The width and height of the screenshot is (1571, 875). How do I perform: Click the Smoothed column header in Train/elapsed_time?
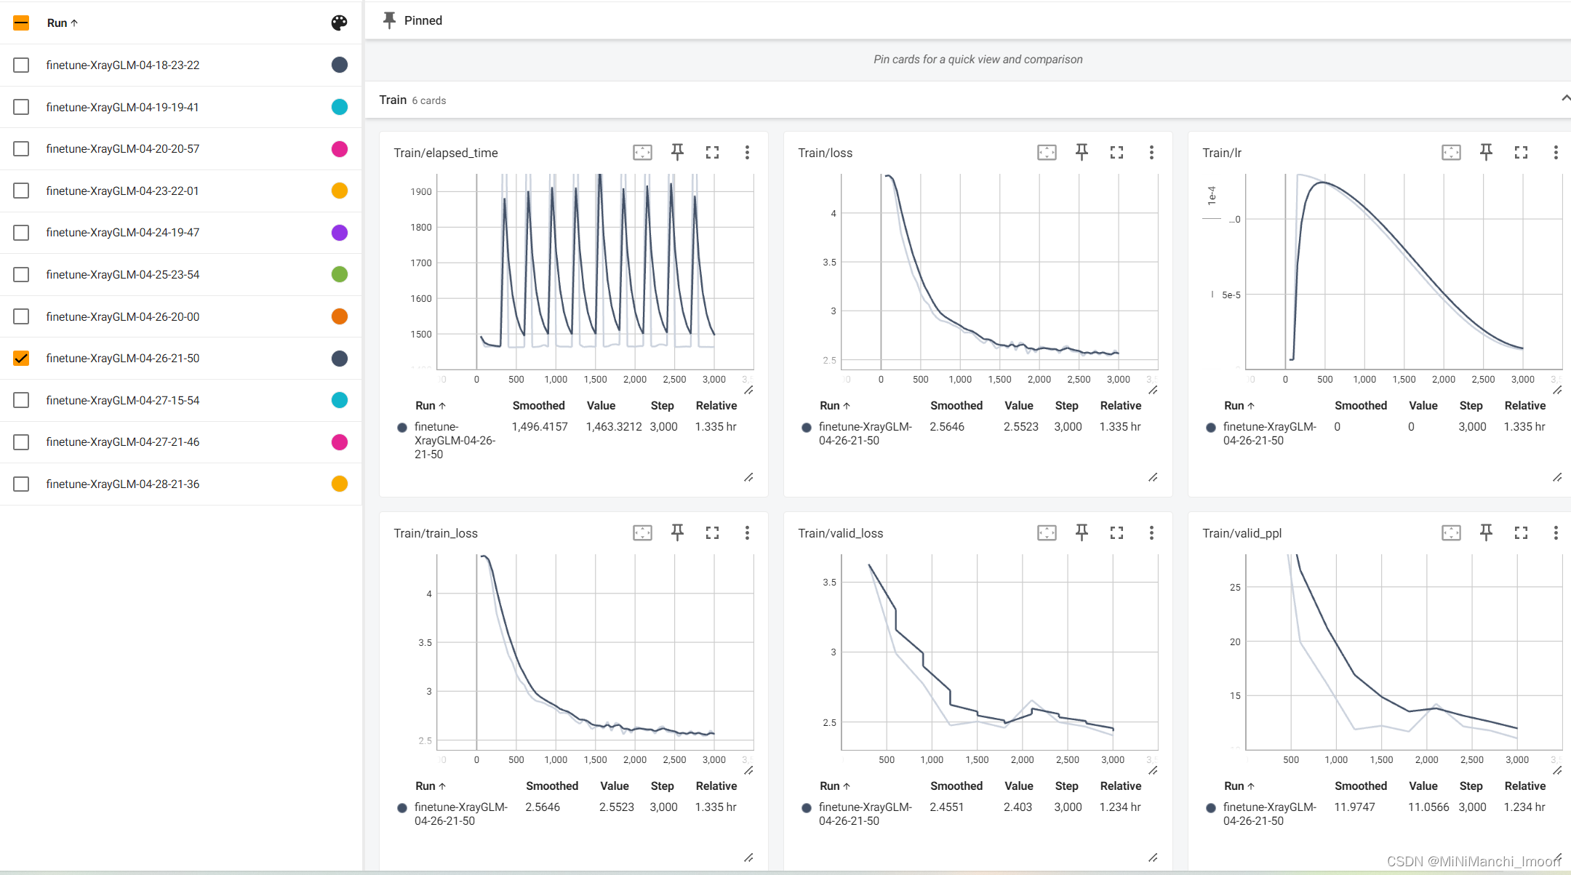click(538, 405)
